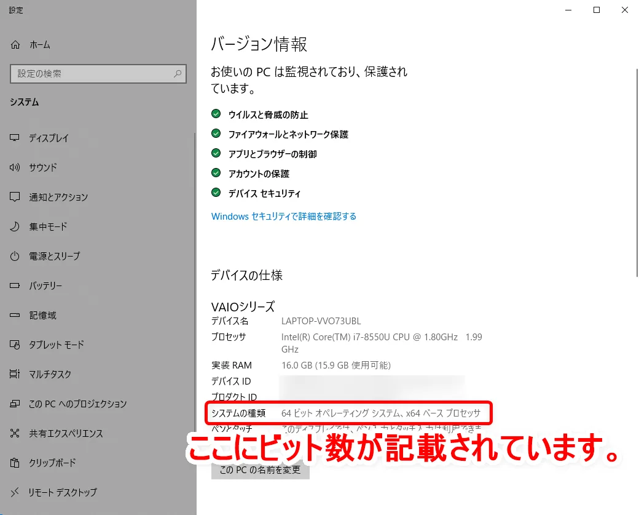Click the Shared experiences icon
The image size is (639, 515).
tap(15, 433)
